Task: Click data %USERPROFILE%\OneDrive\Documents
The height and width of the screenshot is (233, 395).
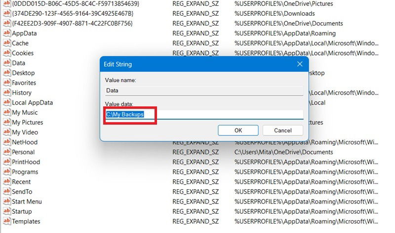Action: click(289, 23)
